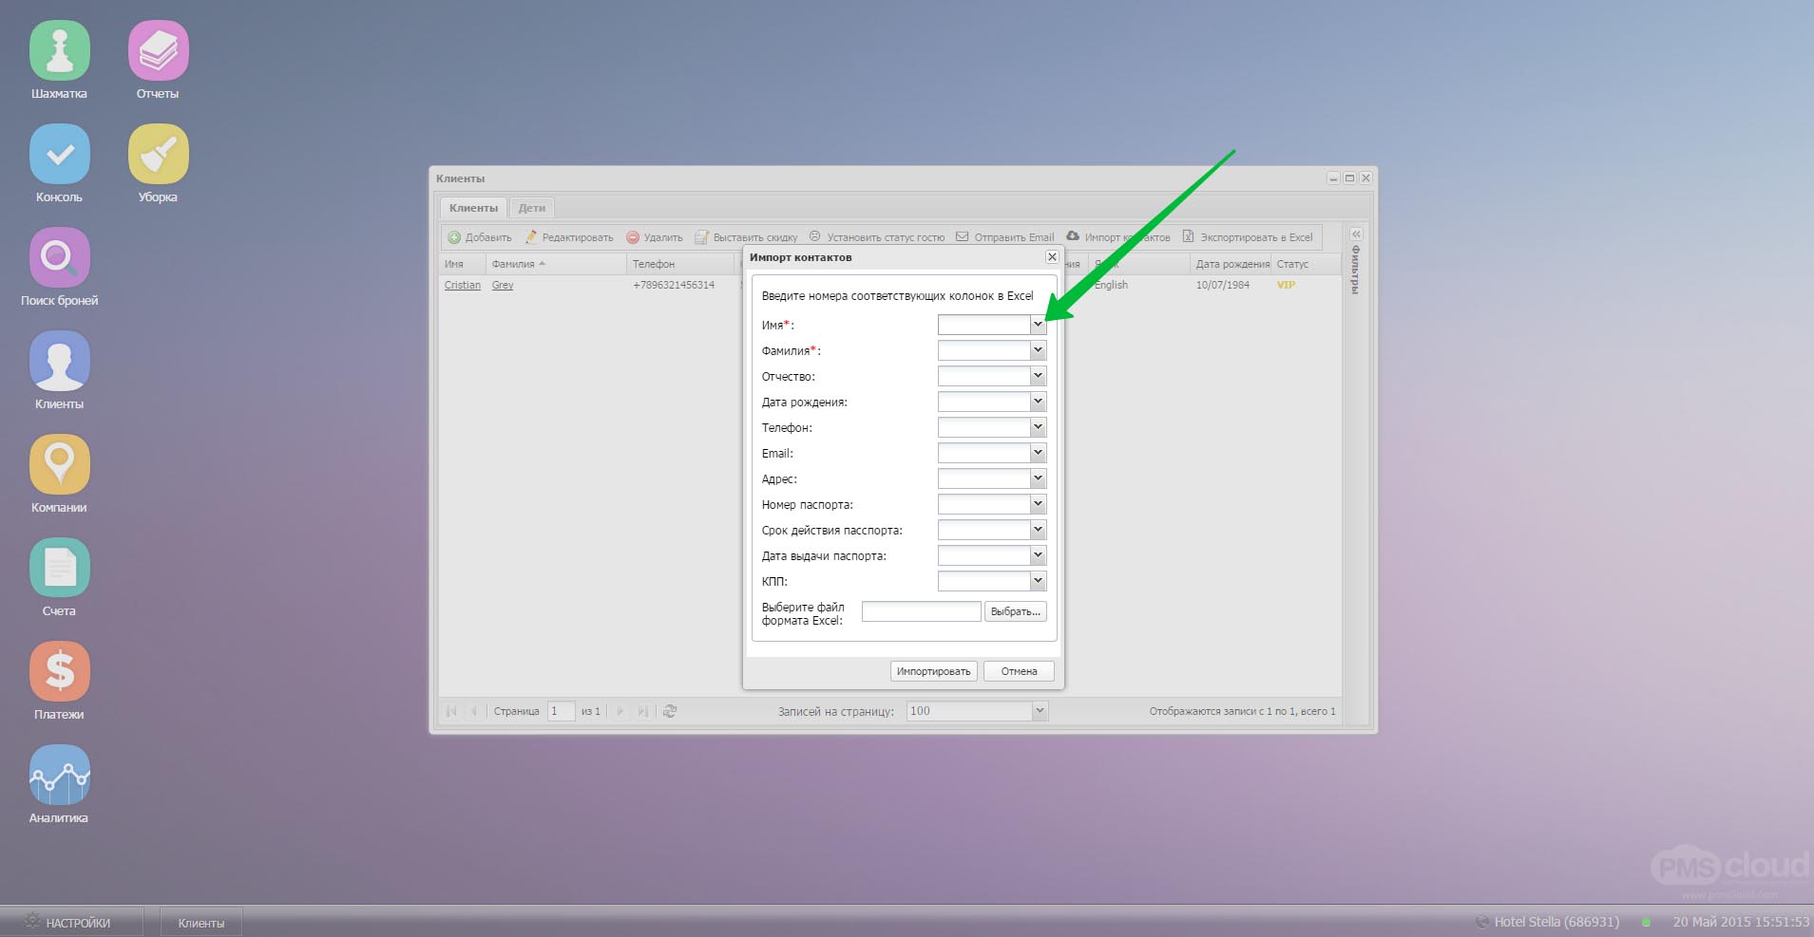Click the VIP status cell

coord(1286,285)
